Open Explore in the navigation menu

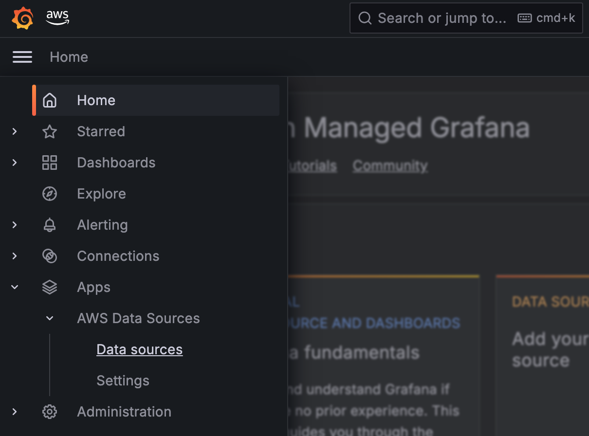pyautogui.click(x=102, y=194)
